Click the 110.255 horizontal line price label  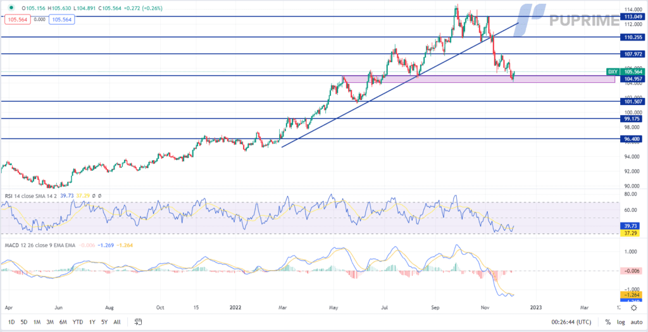pos(632,37)
